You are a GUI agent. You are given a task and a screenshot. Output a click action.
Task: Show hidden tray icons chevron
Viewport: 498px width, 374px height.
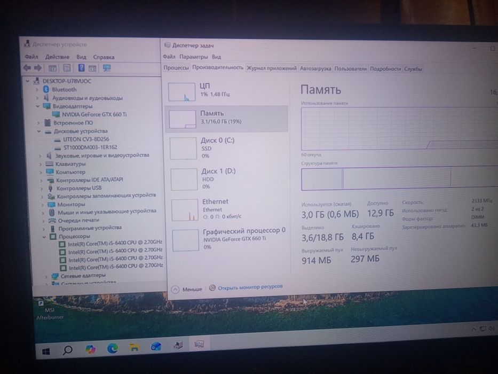[x=473, y=330]
